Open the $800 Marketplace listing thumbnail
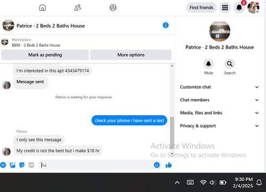Image resolution: width=266 pixels, height=192 pixels. [x=5, y=42]
